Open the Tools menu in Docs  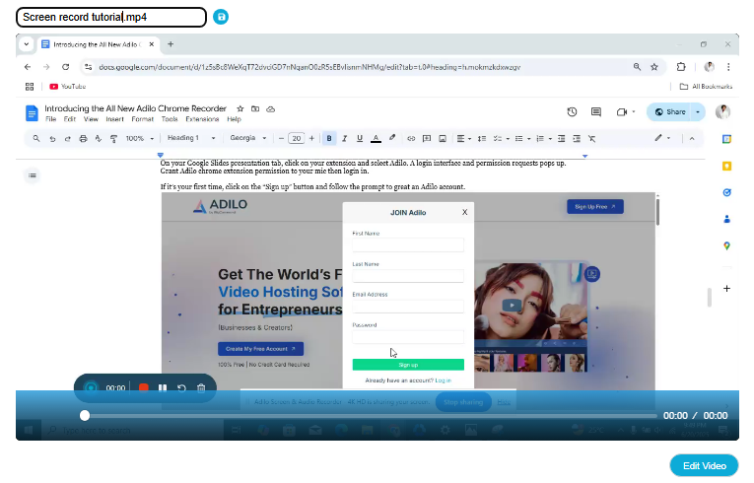(x=170, y=119)
